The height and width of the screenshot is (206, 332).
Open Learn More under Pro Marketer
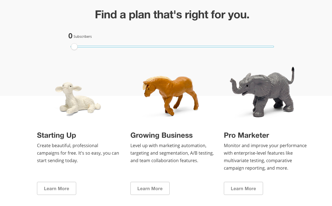pos(243,189)
